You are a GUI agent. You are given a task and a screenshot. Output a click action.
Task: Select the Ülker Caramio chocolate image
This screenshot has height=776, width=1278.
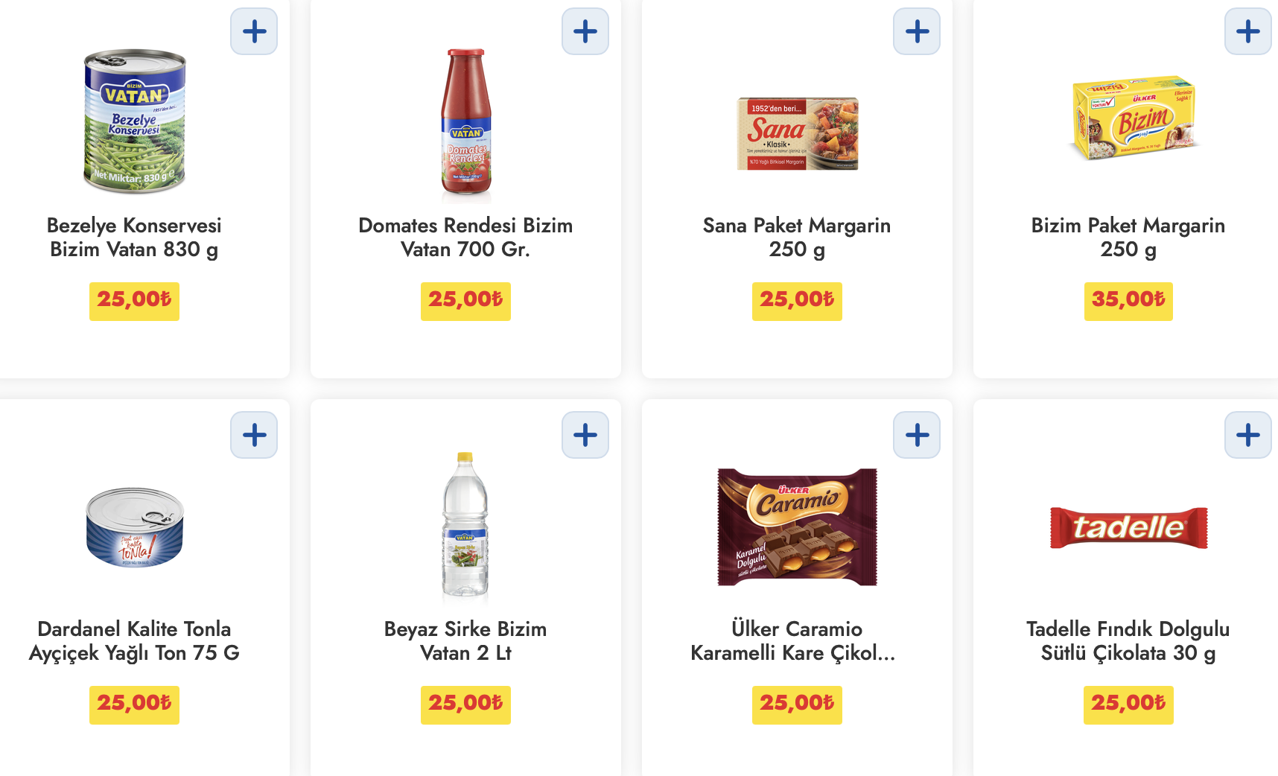pos(797,527)
